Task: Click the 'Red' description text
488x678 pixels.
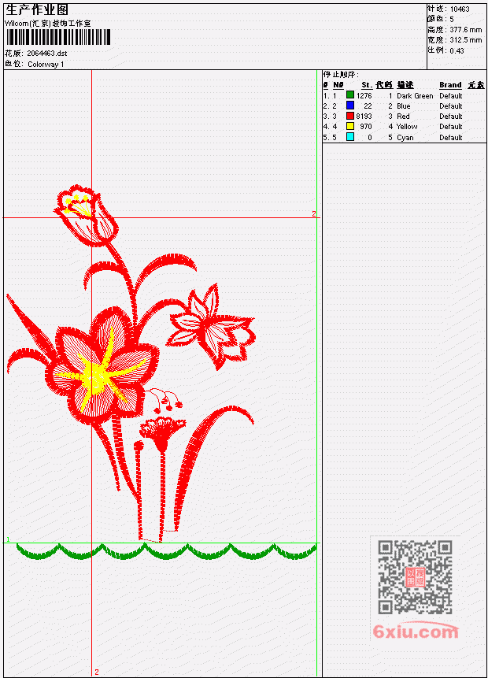Action: (x=403, y=117)
